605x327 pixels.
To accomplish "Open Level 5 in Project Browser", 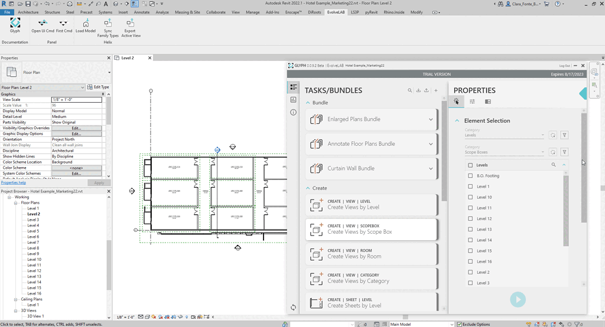I will click(33, 231).
